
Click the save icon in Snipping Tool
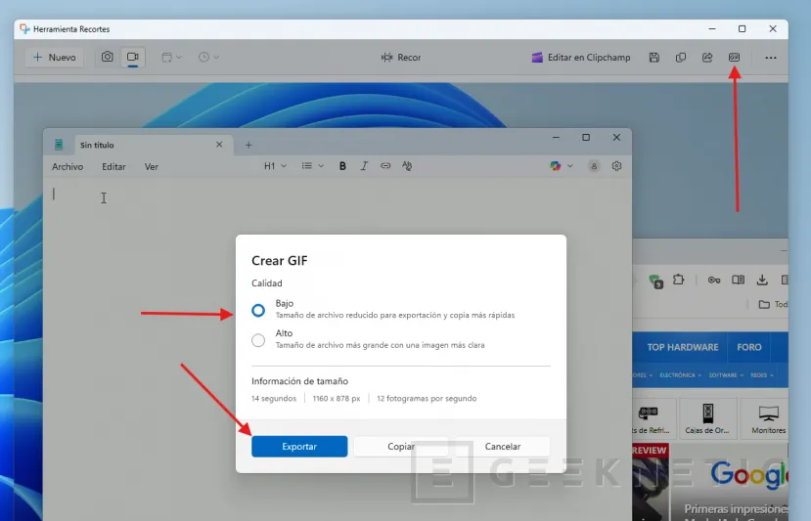point(654,58)
